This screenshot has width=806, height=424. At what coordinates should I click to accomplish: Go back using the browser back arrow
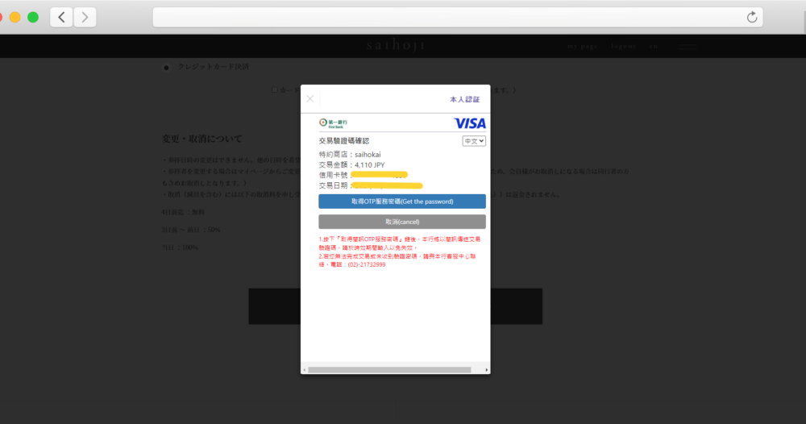click(61, 17)
